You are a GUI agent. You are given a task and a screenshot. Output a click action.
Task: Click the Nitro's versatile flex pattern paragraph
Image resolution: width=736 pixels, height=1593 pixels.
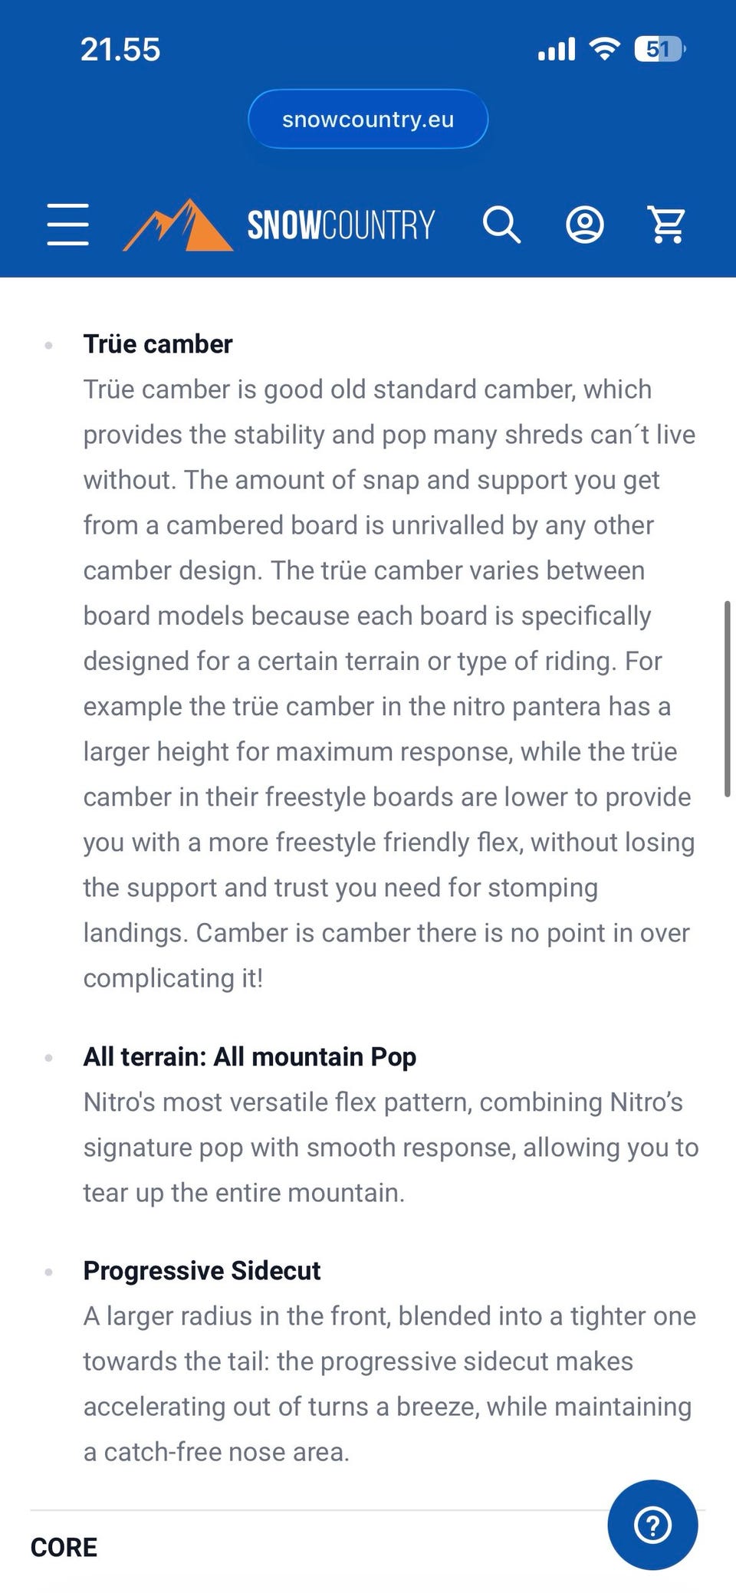(389, 1147)
